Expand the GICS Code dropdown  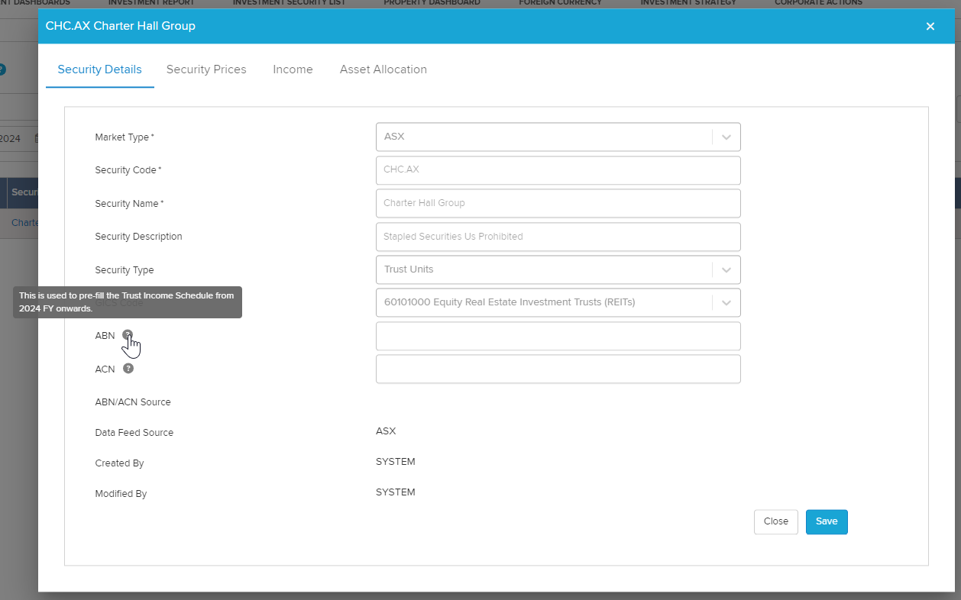(x=558, y=302)
